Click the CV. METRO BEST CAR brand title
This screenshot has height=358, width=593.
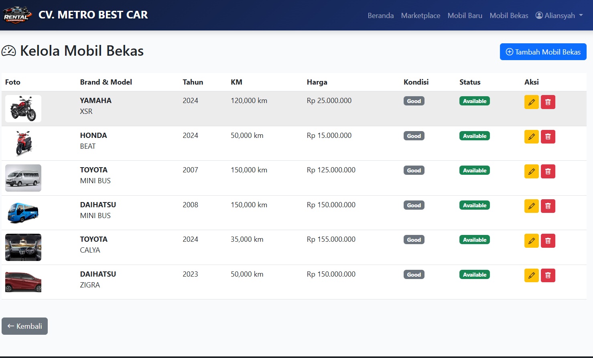pos(93,15)
